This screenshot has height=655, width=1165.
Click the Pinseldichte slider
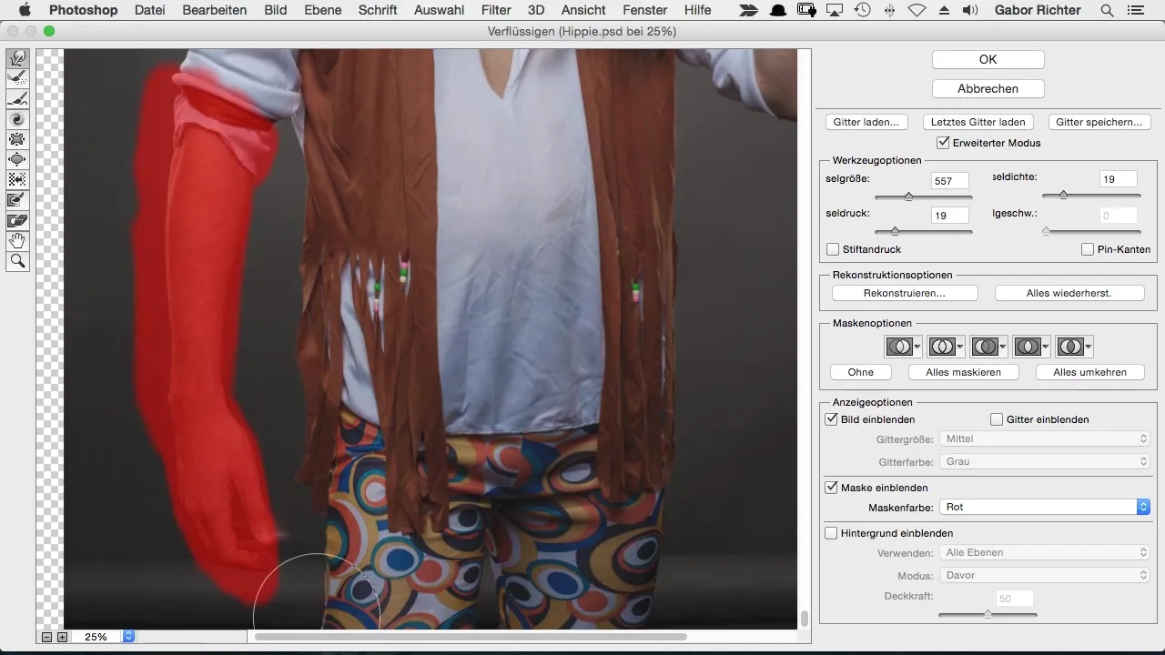coord(1091,195)
